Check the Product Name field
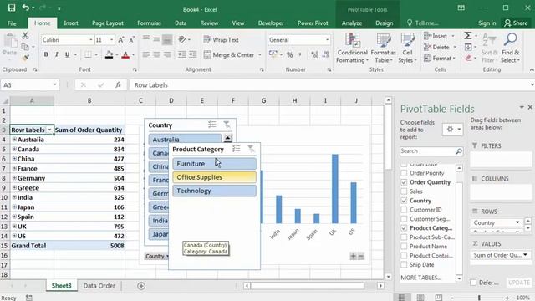This screenshot has height=301, width=535. (404, 247)
